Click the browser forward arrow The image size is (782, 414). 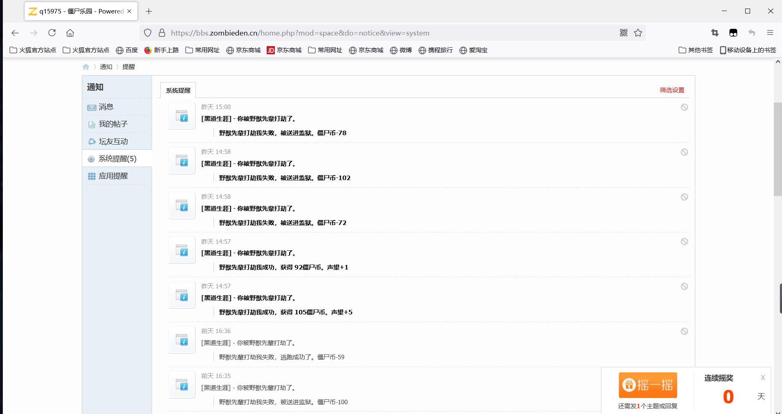tap(34, 33)
